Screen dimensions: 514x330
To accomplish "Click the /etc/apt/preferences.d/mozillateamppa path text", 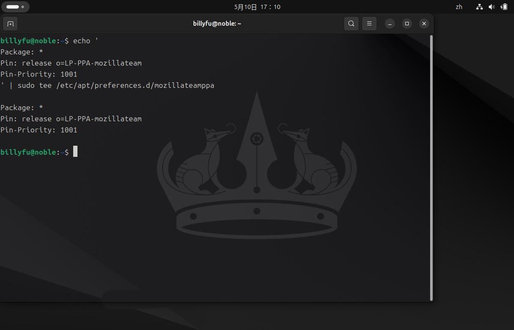I will [x=135, y=85].
